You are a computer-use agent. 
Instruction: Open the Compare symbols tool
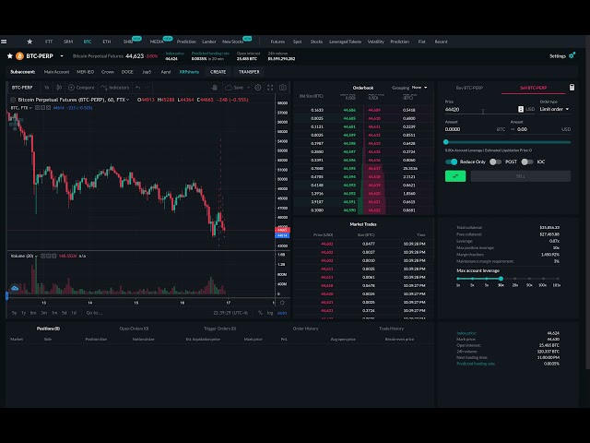pyautogui.click(x=81, y=88)
